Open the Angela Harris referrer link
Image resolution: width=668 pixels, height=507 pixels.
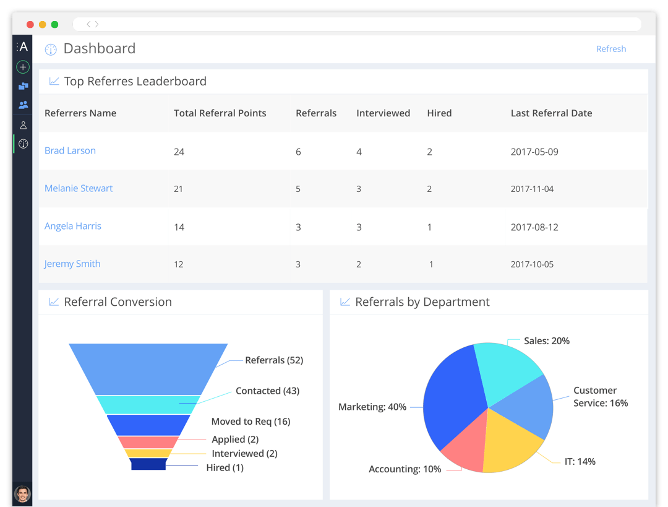click(x=73, y=226)
